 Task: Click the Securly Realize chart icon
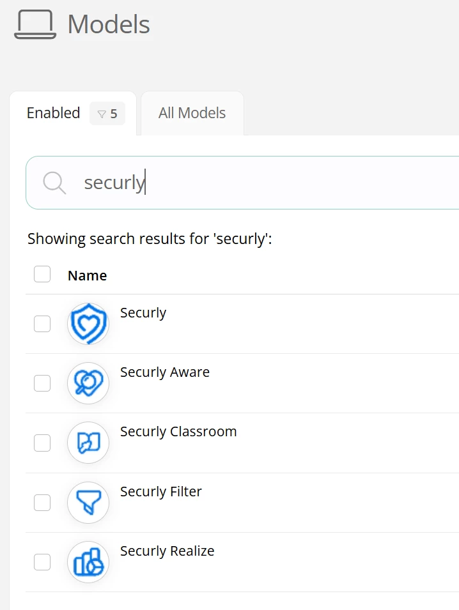point(88,562)
